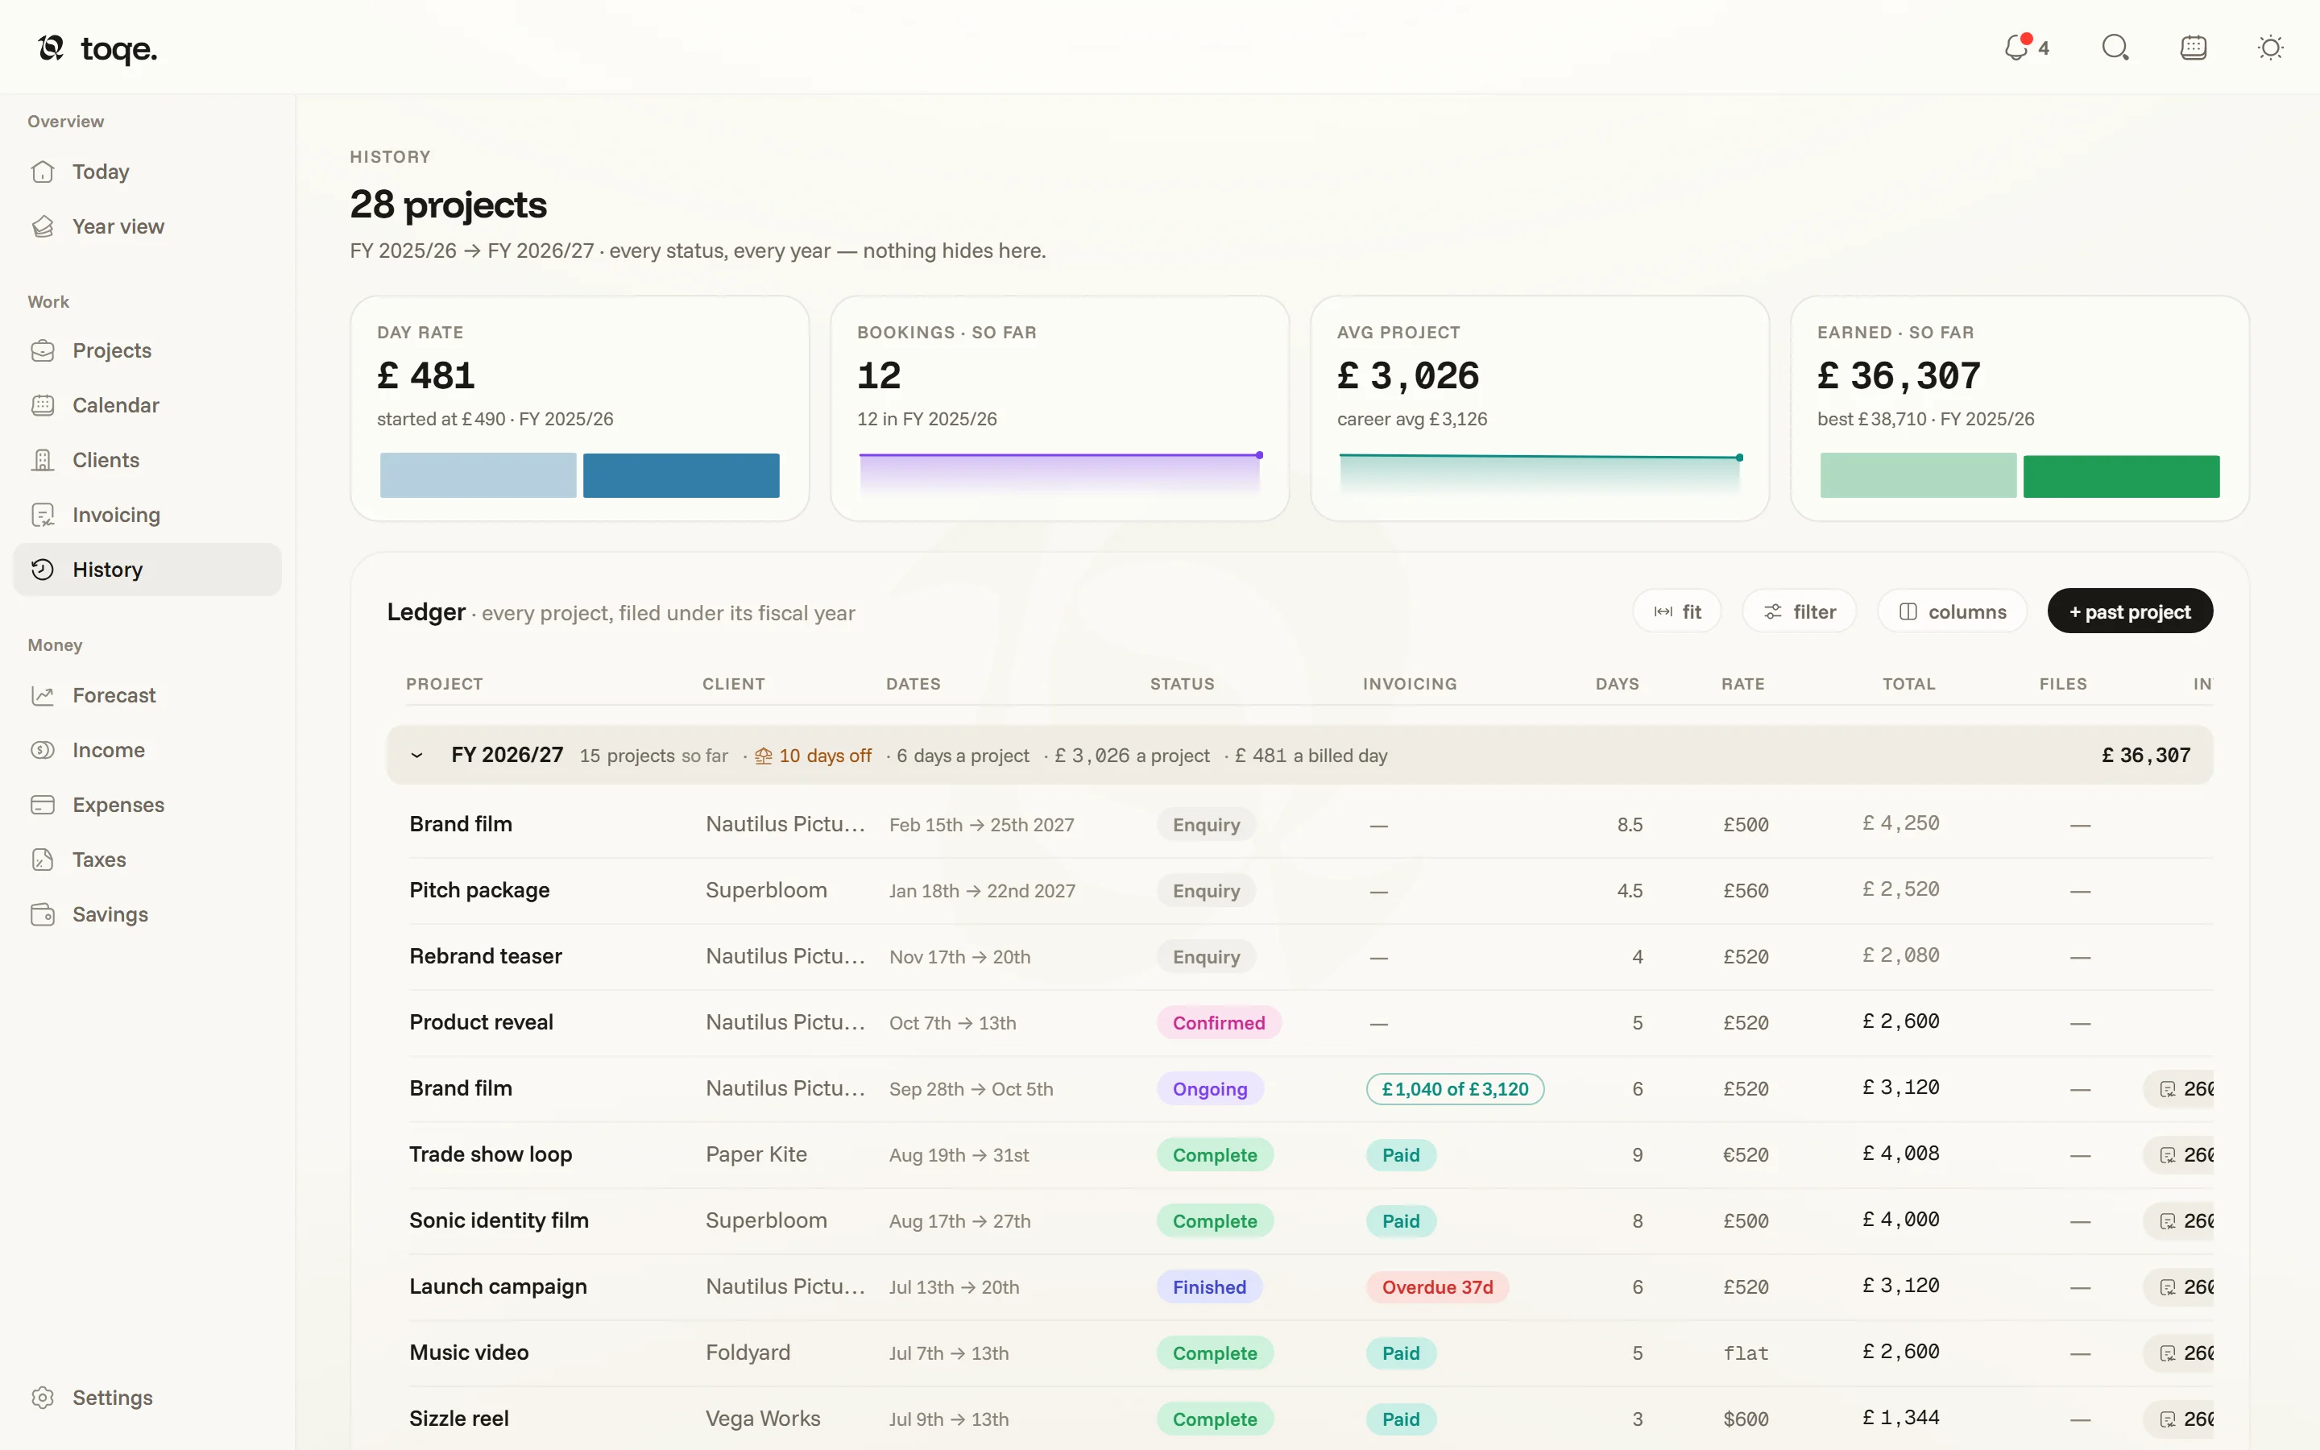
Task: Click the Clients building icon
Action: 43,460
